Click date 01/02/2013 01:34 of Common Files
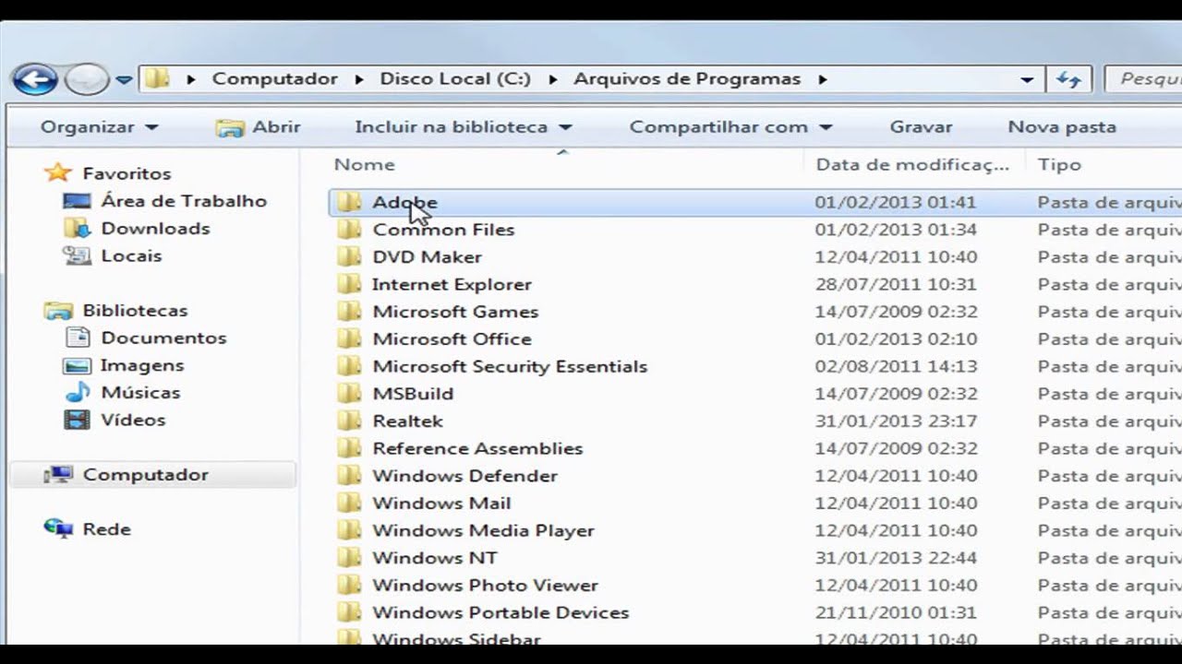Screen dimensions: 1182x664 (896, 230)
